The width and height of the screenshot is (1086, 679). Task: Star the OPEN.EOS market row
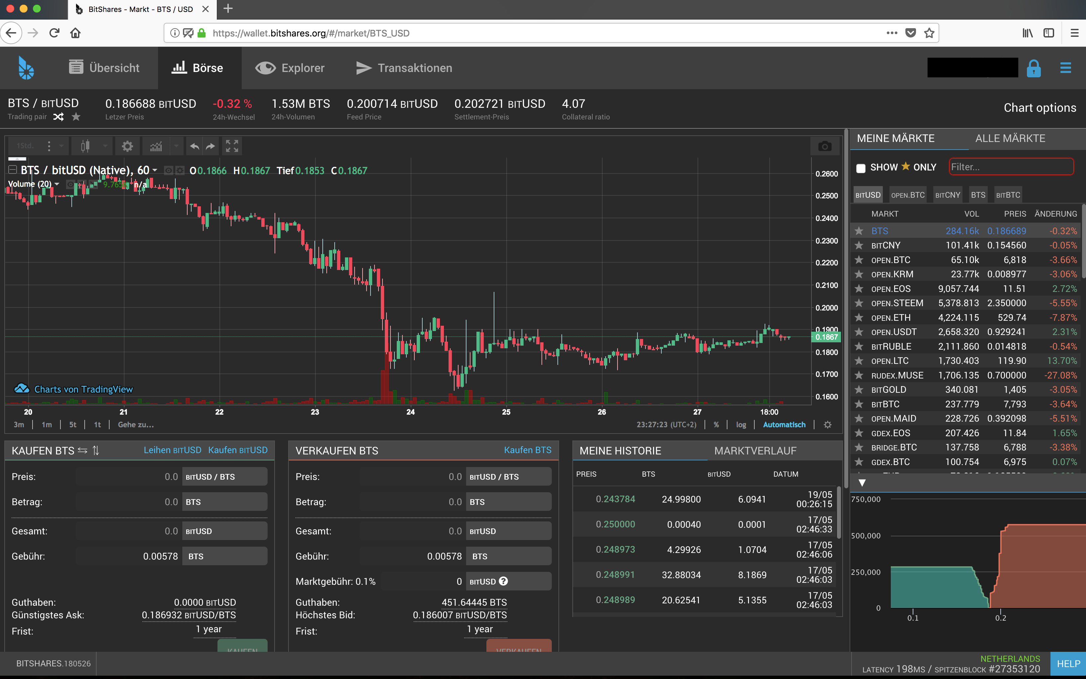click(x=859, y=289)
